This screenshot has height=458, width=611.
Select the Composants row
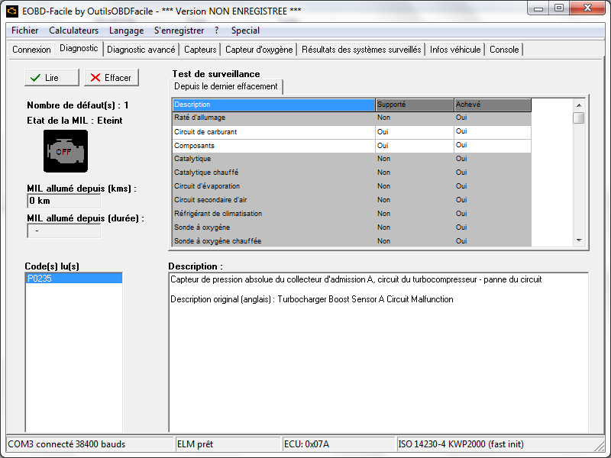(351, 146)
